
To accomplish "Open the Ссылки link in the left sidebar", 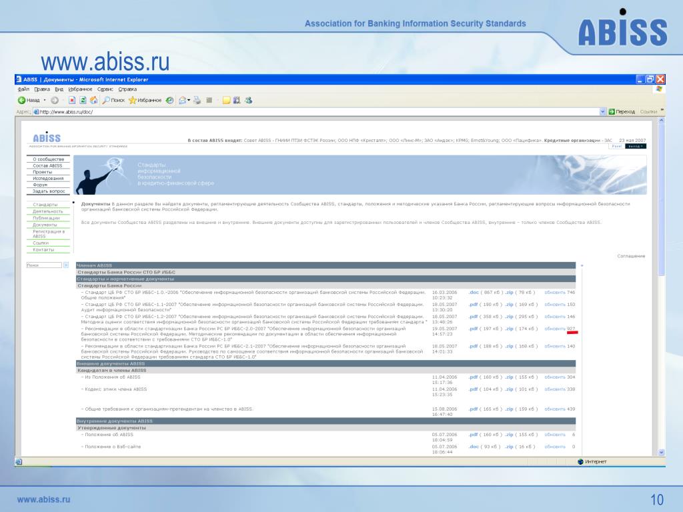I will click(41, 243).
